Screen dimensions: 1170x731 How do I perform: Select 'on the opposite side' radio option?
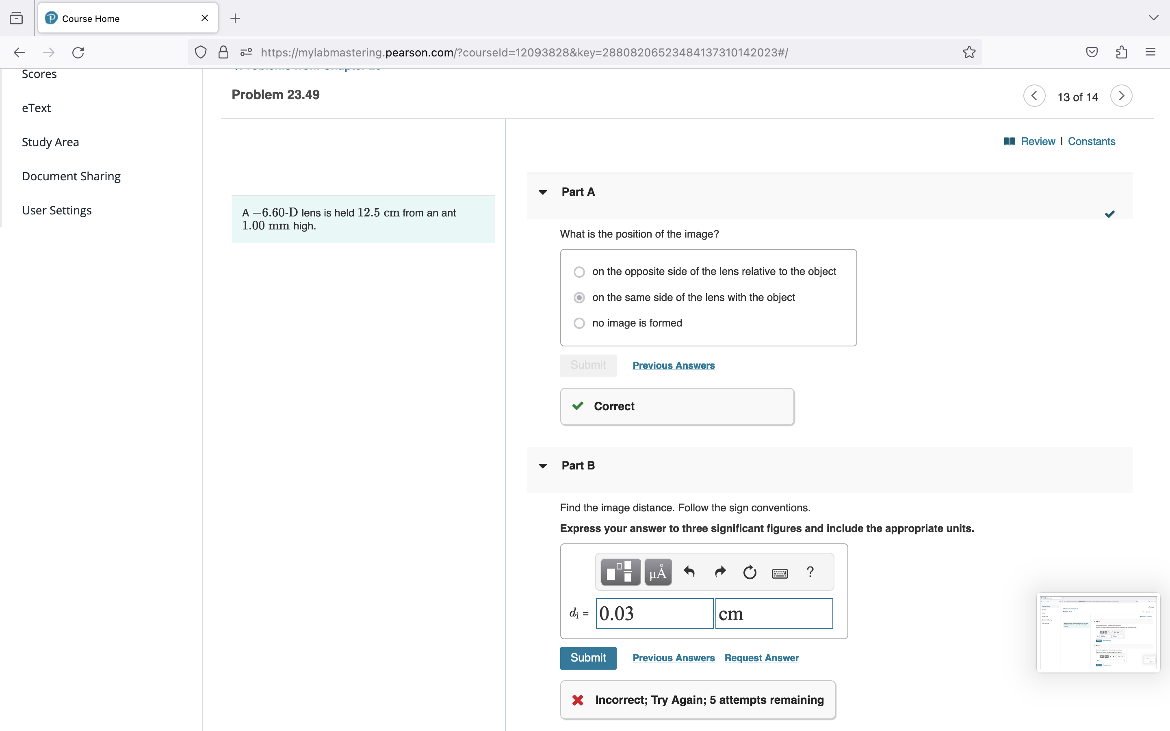point(579,272)
